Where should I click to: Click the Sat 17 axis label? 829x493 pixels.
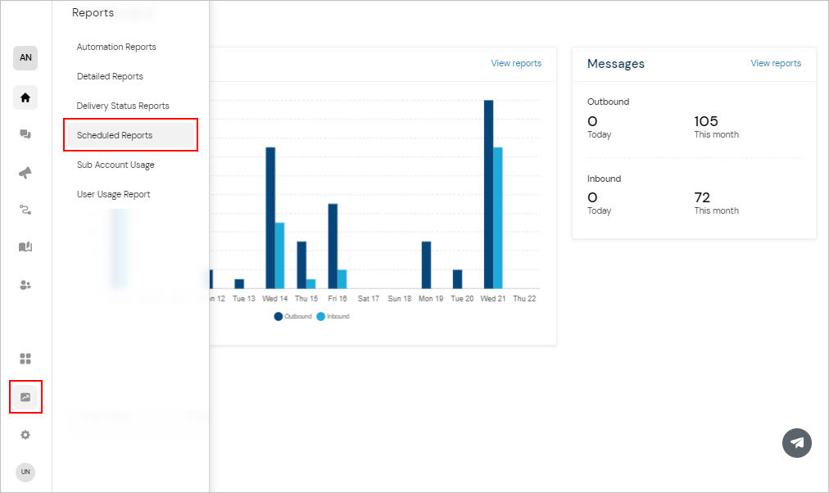369,299
